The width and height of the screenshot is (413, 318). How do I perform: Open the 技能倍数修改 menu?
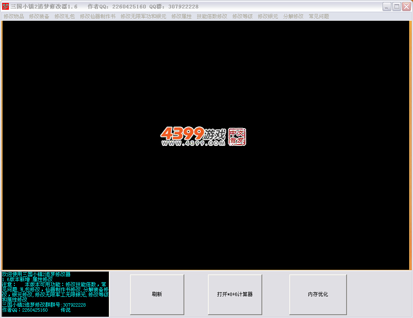[212, 16]
